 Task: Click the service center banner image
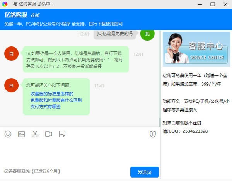click(x=196, y=50)
